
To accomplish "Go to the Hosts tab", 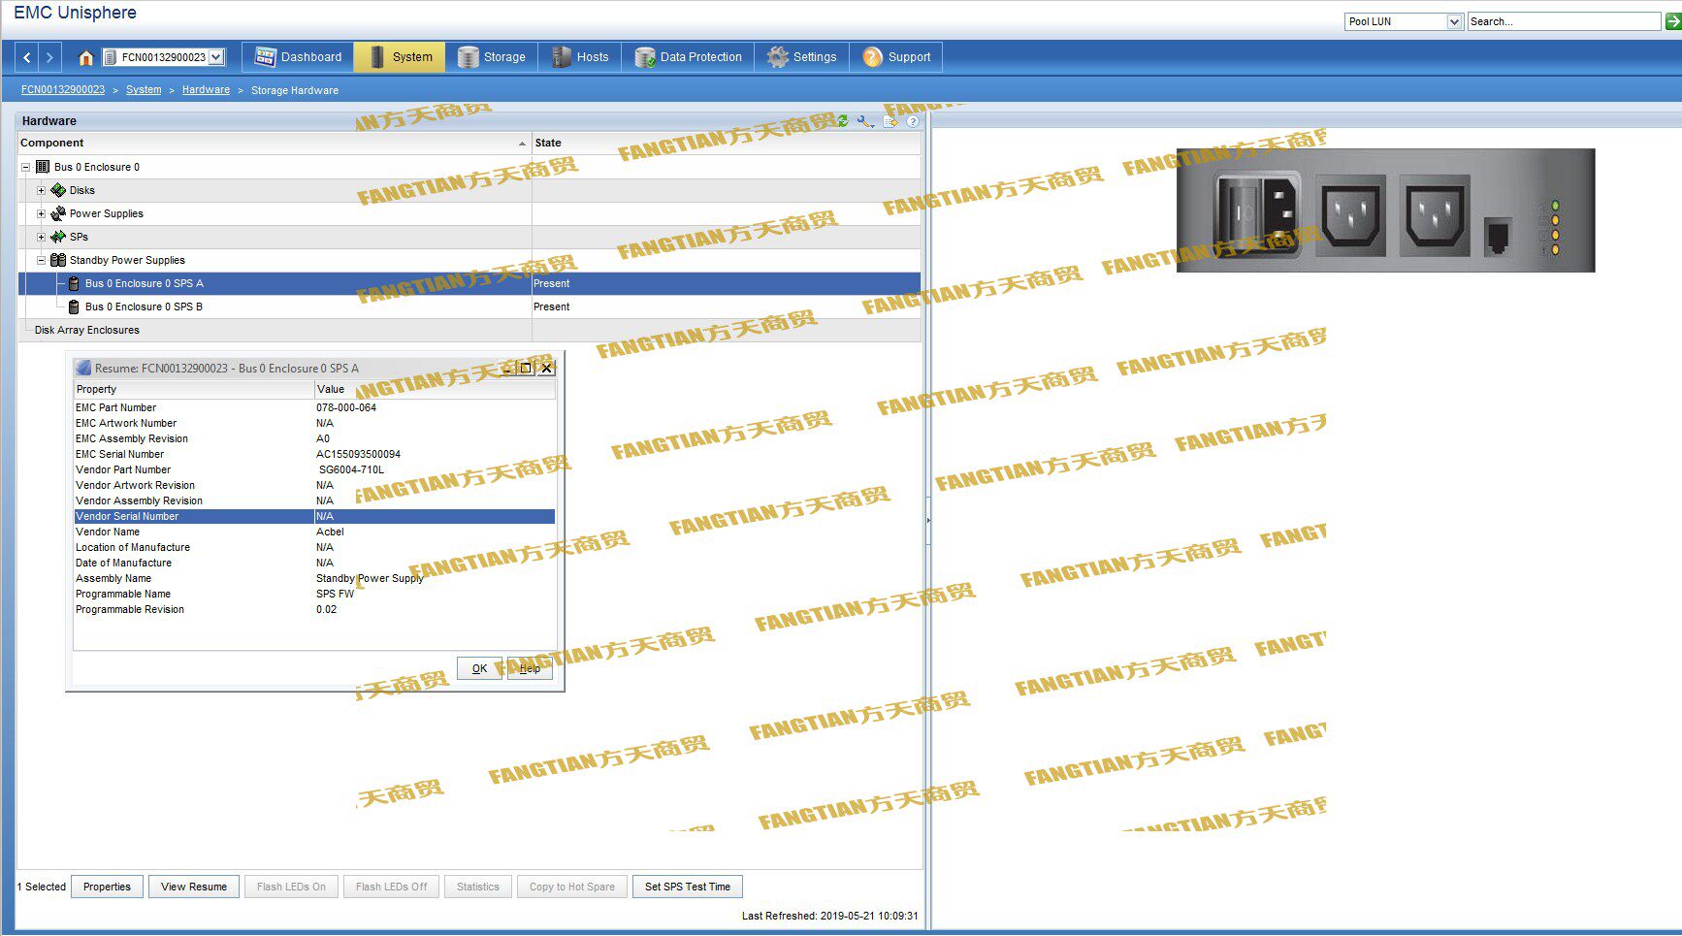I will (x=580, y=57).
